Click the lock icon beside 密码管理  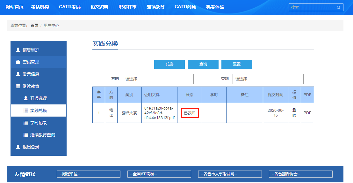[x=18, y=62]
